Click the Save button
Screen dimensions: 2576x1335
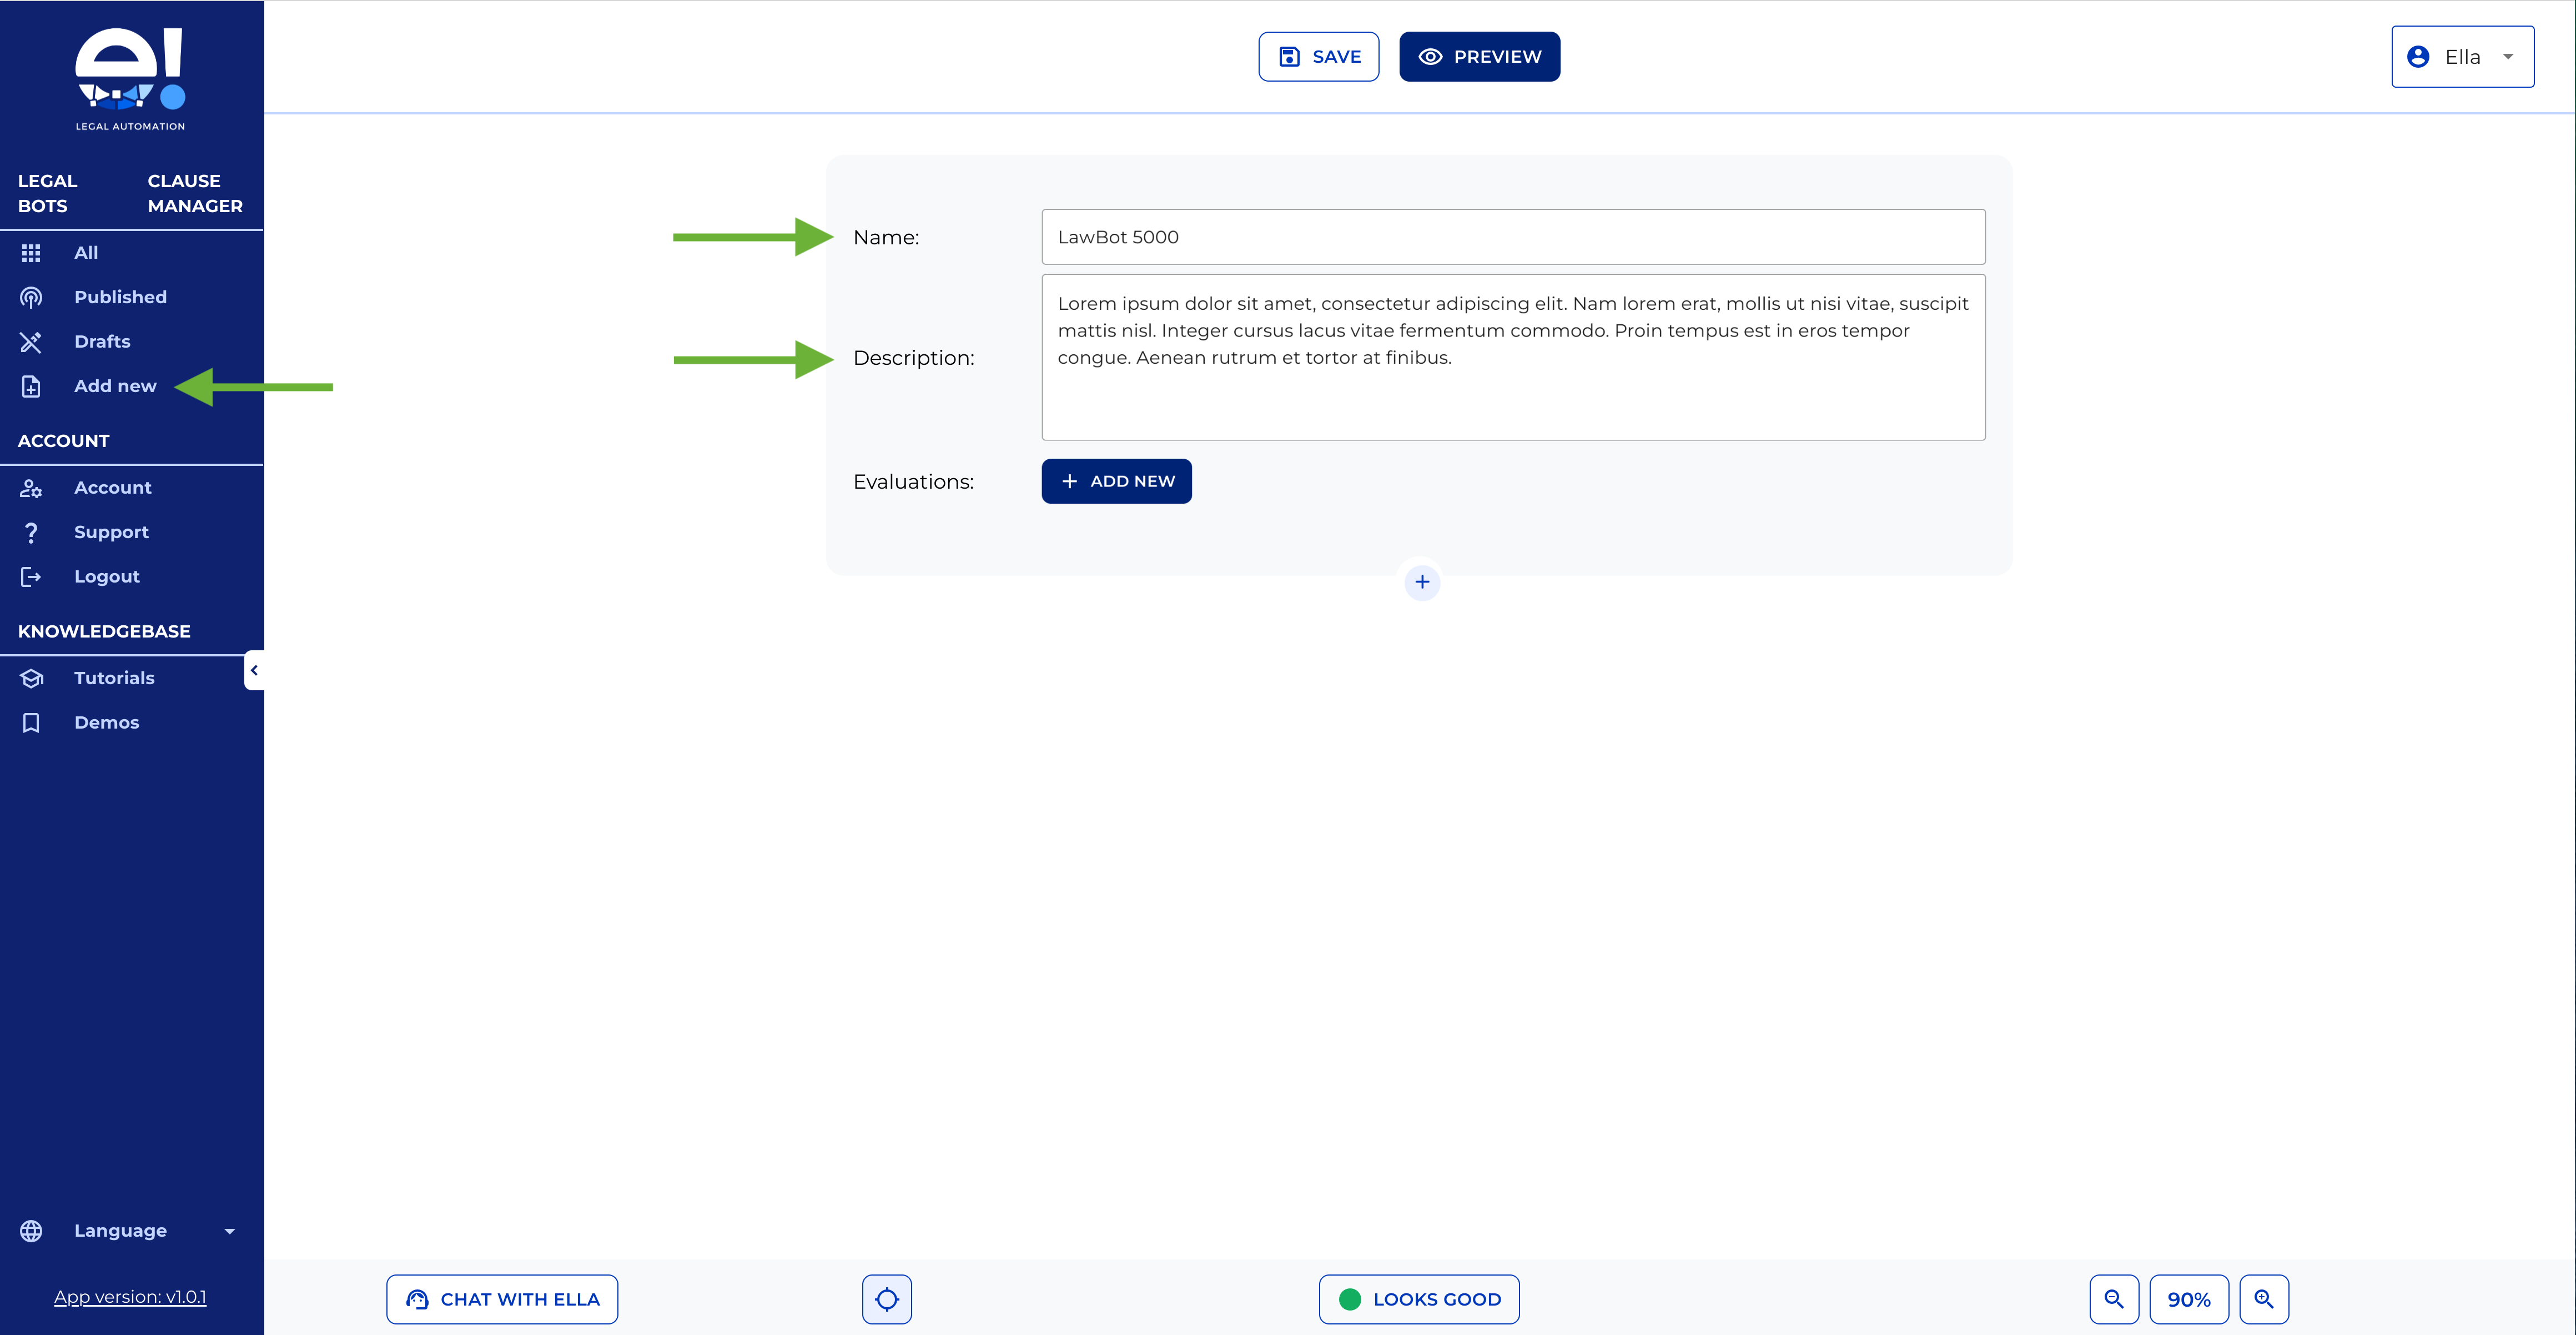pyautogui.click(x=1318, y=56)
